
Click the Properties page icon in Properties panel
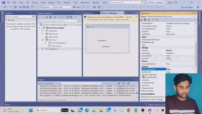pos(149,20)
